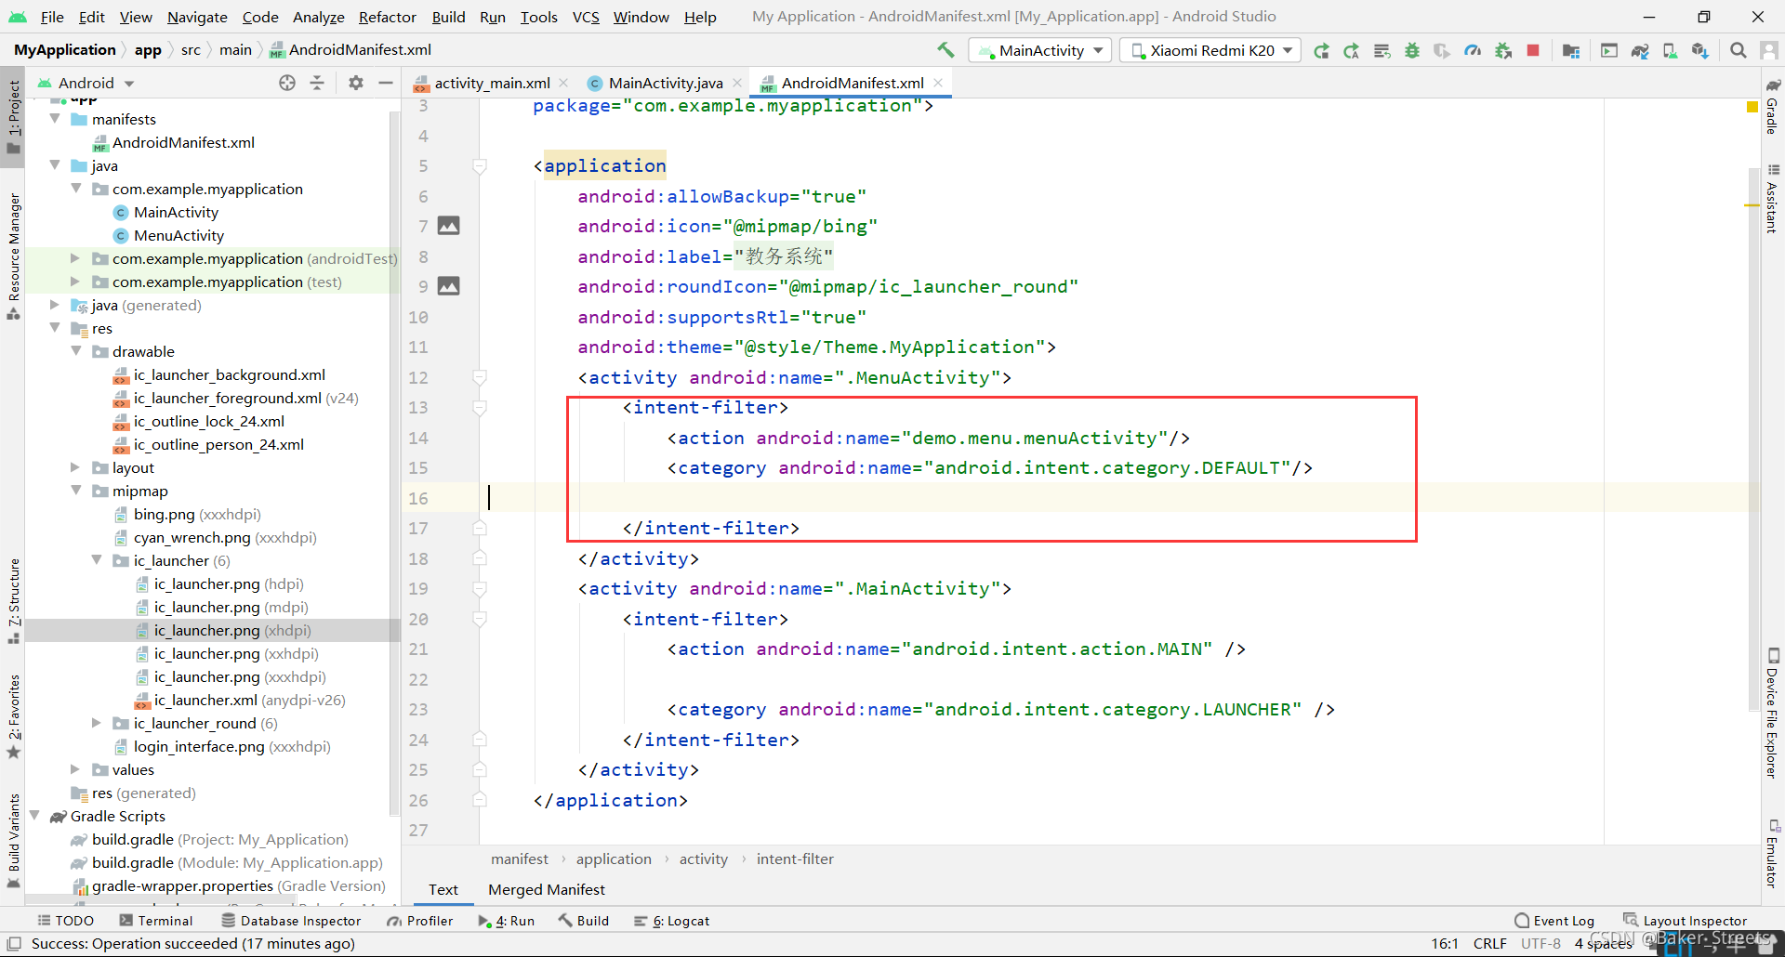Open the MainActivity run configuration dropdown
Viewport: 1785px width, 957px height.
coord(1039,50)
